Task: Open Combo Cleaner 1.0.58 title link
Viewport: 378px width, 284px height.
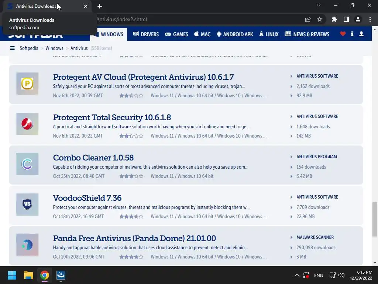Action: [x=93, y=158]
